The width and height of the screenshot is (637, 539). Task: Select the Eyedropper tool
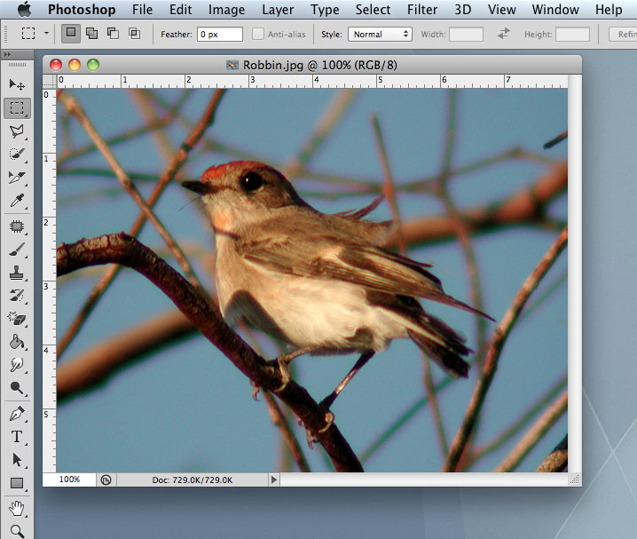[x=17, y=201]
